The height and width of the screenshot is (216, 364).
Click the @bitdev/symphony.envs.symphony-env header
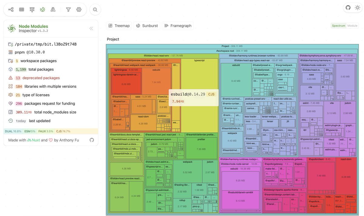pos(328,56)
